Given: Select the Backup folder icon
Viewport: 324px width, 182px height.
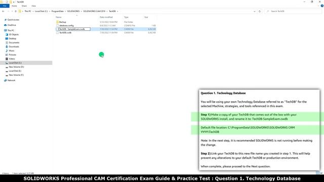Looking at the screenshot, I should click(x=57, y=22).
